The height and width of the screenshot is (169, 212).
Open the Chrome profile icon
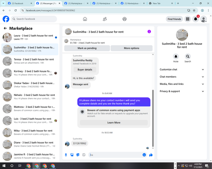click(x=202, y=11)
